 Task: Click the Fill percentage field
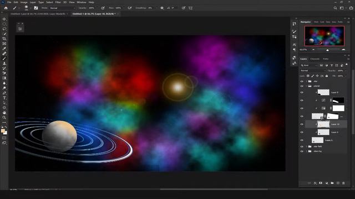pyautogui.click(x=341, y=76)
